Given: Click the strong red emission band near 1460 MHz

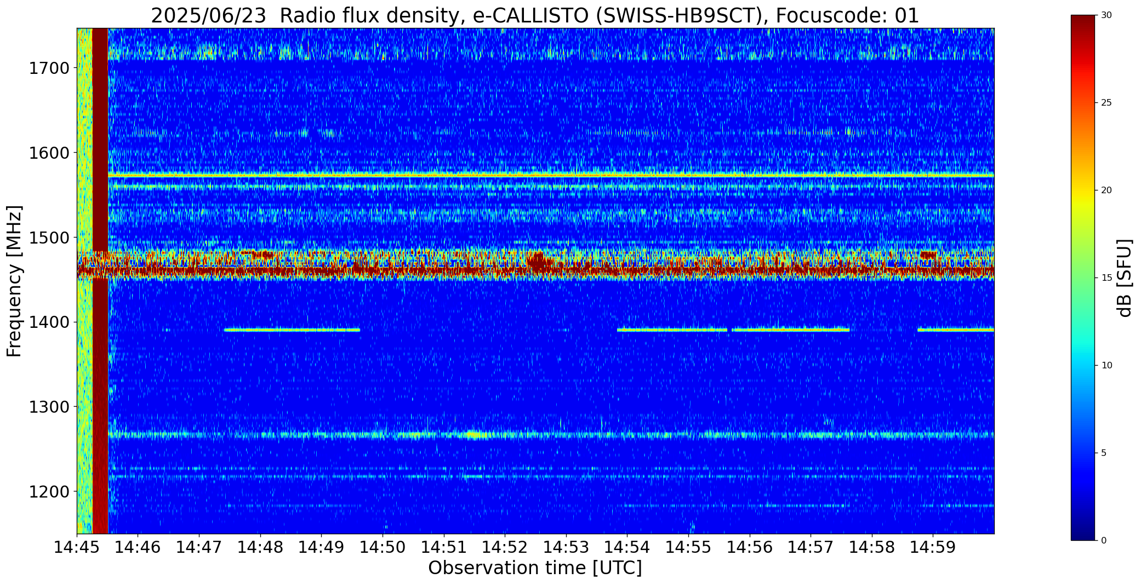Looking at the screenshot, I should click(x=535, y=270).
